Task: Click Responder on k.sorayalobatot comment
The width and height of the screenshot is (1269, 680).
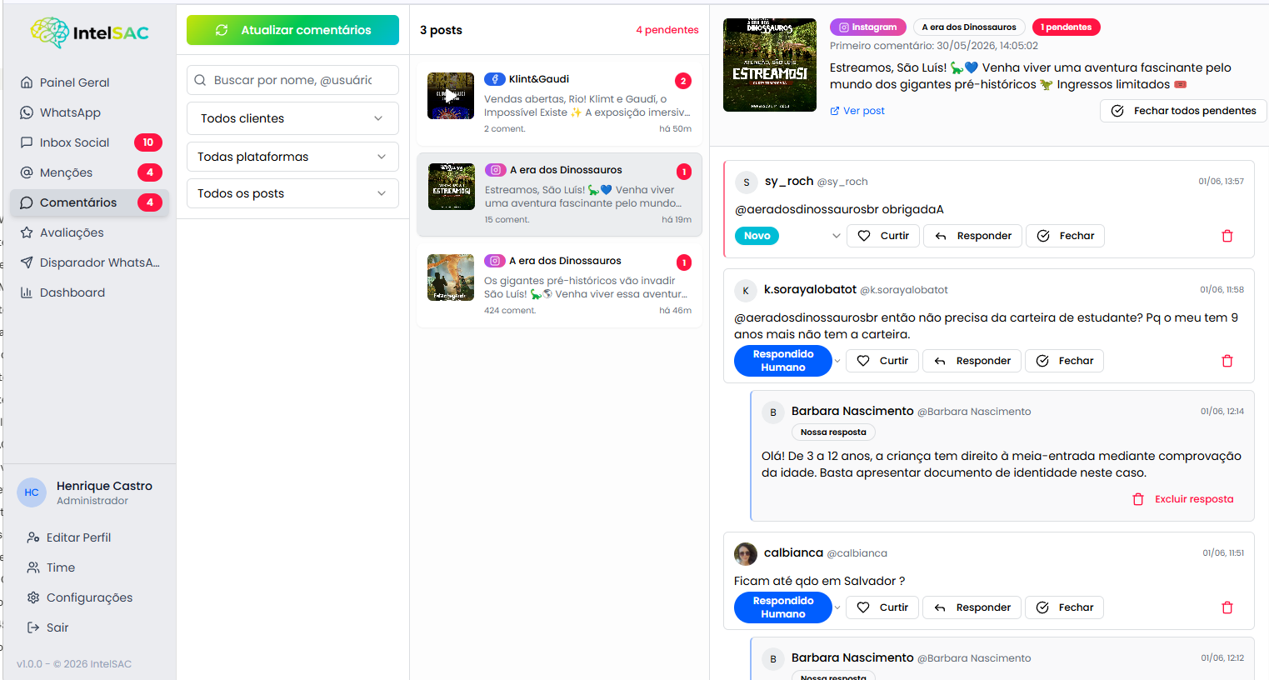Action: pyautogui.click(x=972, y=361)
